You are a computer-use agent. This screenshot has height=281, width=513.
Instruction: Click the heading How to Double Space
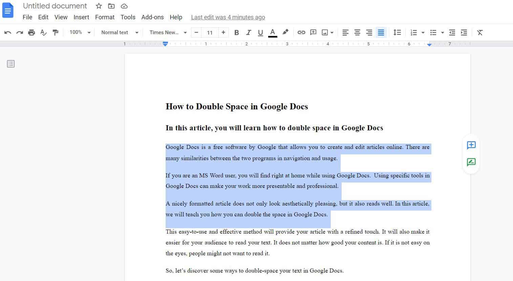(x=237, y=107)
